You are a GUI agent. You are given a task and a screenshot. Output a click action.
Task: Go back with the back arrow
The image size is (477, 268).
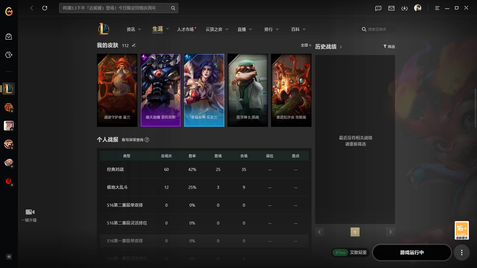tap(32, 8)
